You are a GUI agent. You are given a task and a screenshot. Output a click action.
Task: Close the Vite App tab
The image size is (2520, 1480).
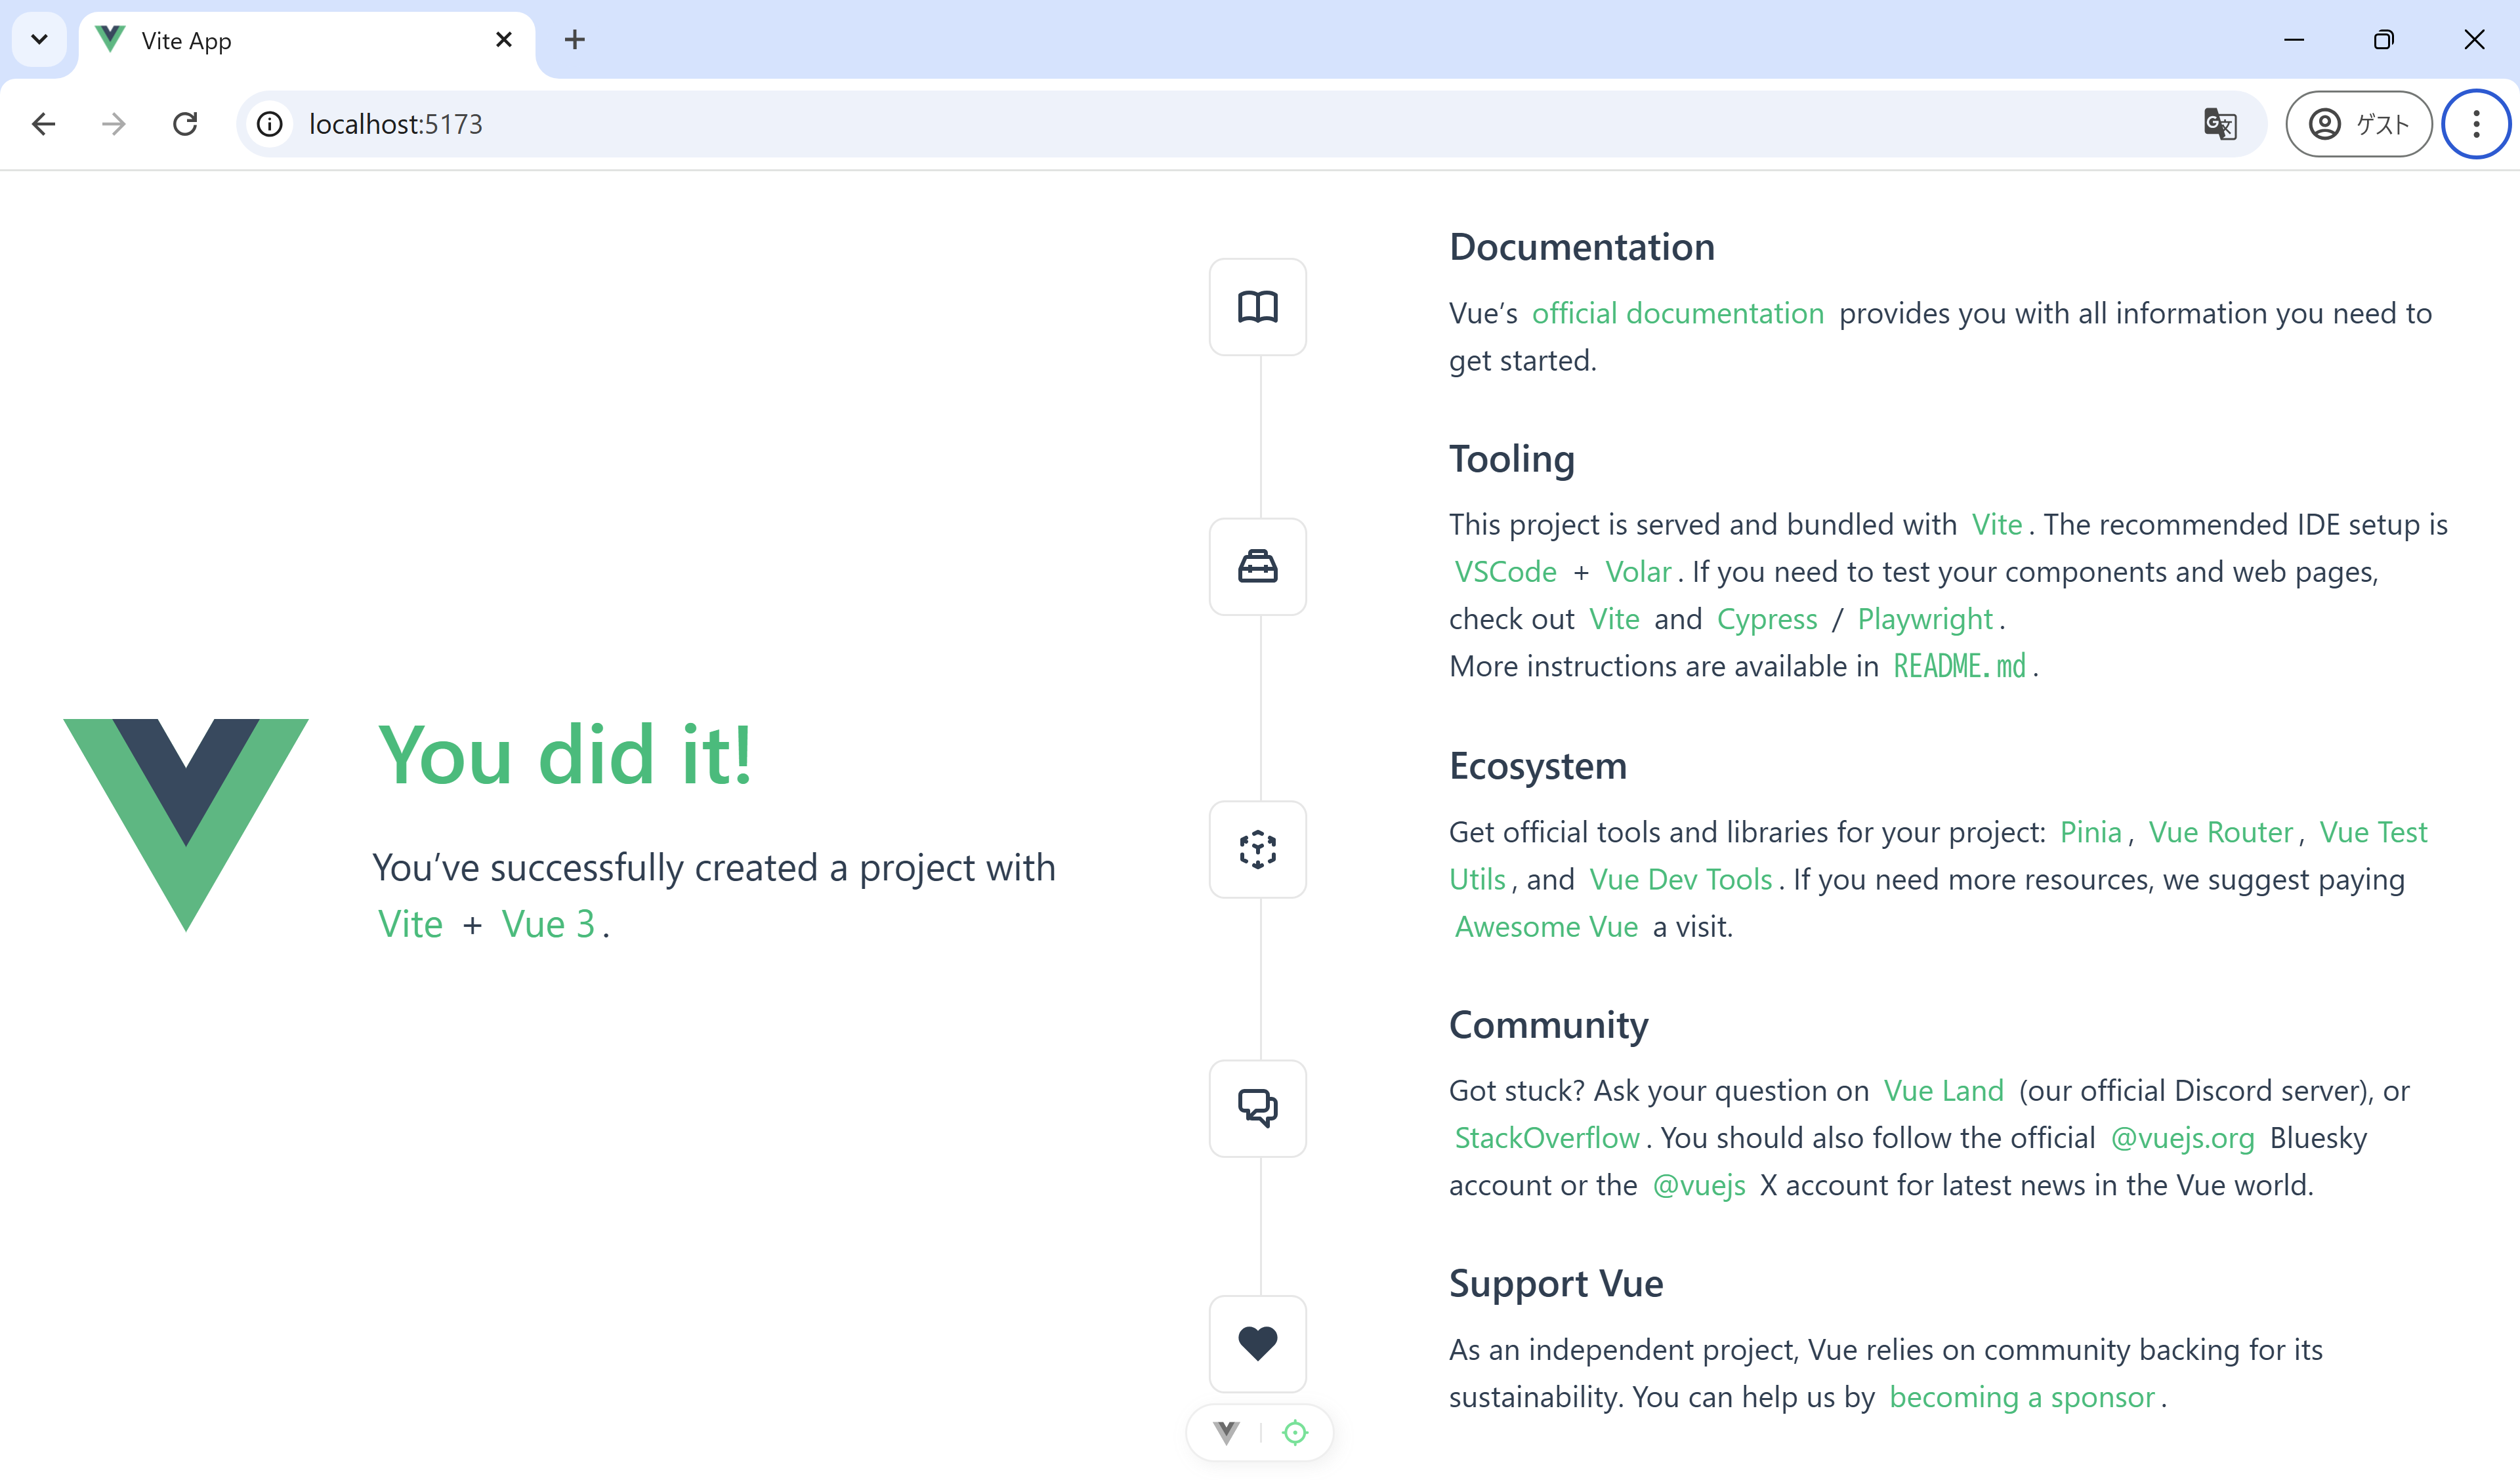click(x=504, y=40)
